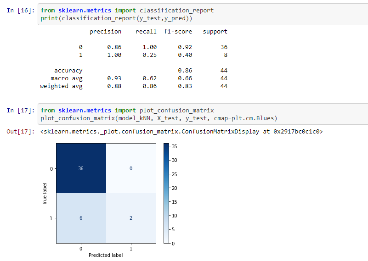Click the 'weighted avg' row label
This screenshot has height=261, width=368.
click(x=61, y=86)
